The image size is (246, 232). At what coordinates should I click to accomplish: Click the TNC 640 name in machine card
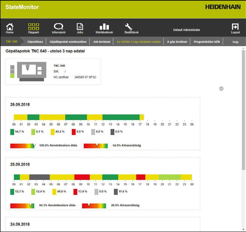pyautogui.click(x=59, y=65)
